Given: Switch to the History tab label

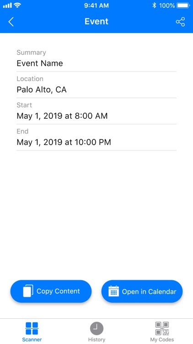Looking at the screenshot, I should (x=96, y=339).
